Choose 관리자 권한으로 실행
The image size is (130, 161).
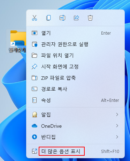click(x=76, y=44)
